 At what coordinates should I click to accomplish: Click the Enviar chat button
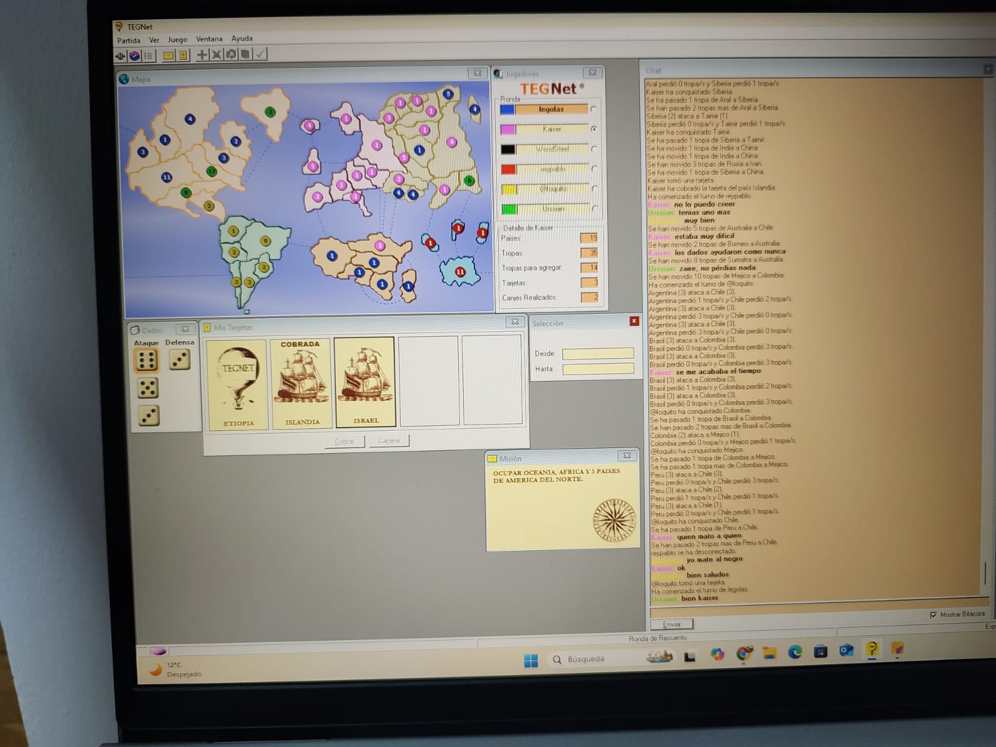672,624
